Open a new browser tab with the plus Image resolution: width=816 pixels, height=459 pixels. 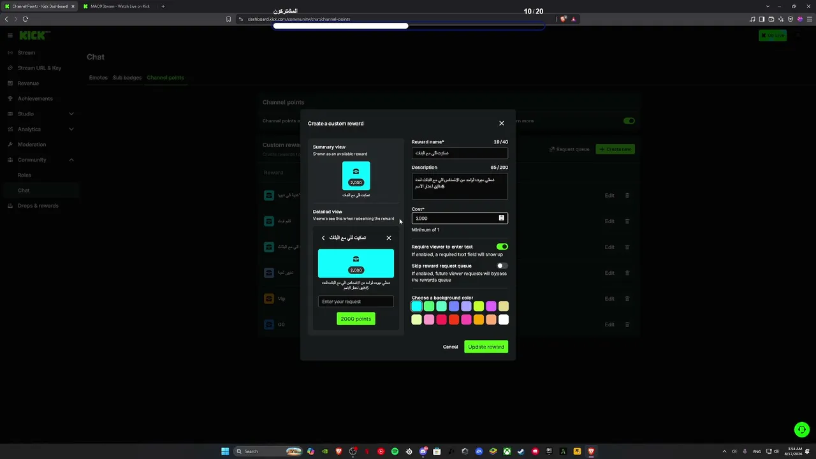163,6
